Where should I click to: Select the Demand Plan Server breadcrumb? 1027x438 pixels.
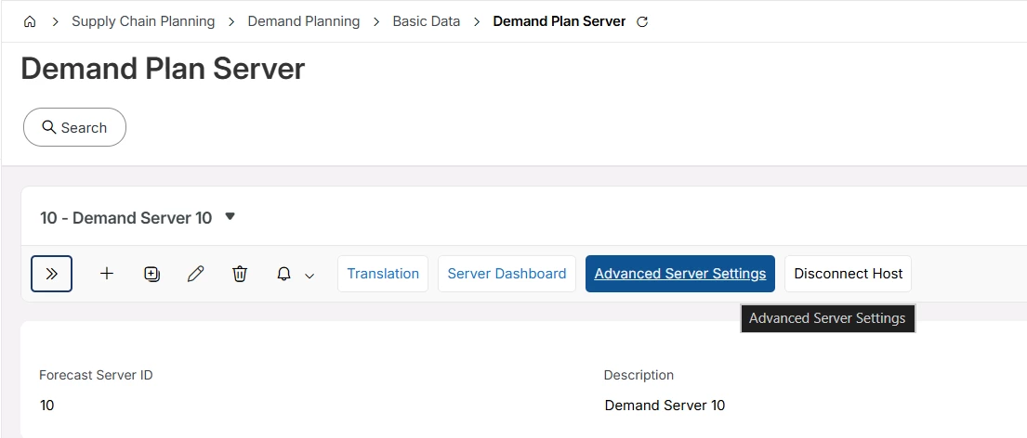point(560,21)
